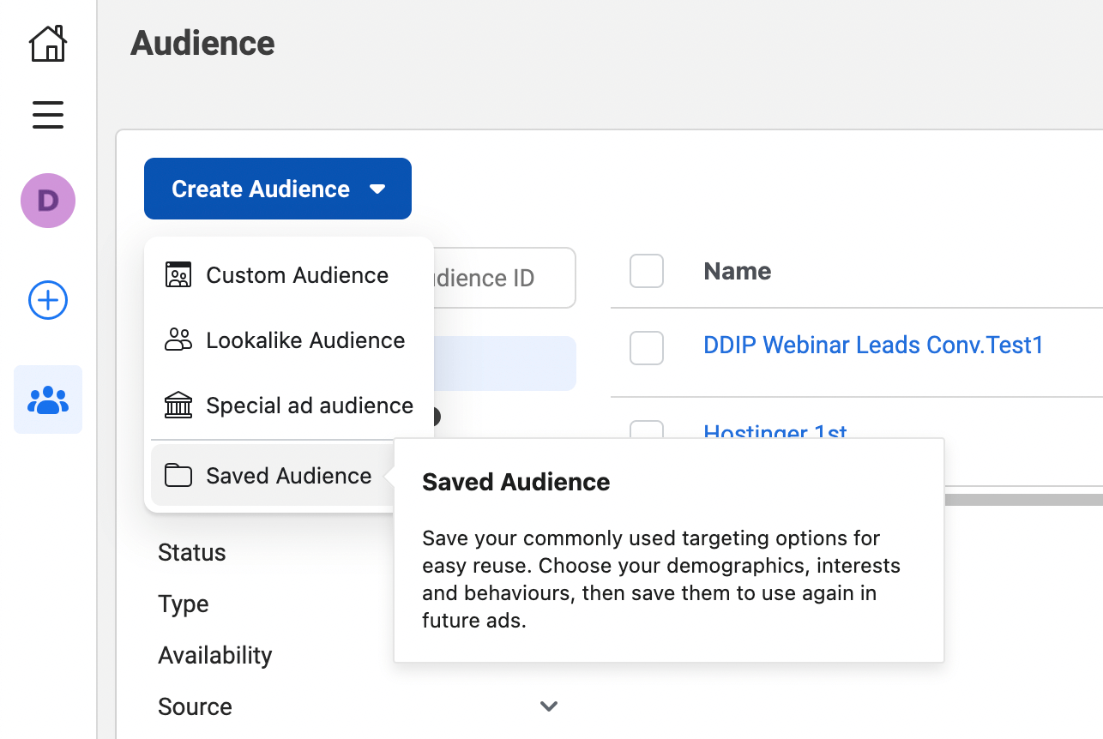The image size is (1103, 739).
Task: Click the Name column header
Action: [x=738, y=271]
